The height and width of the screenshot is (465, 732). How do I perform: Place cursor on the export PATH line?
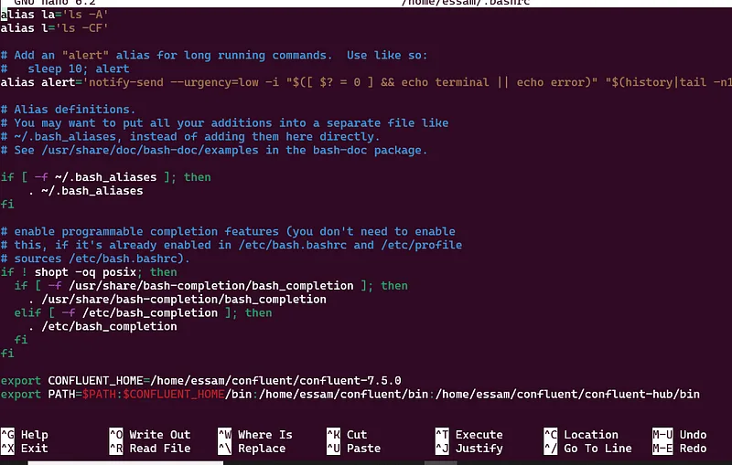(x=348, y=394)
